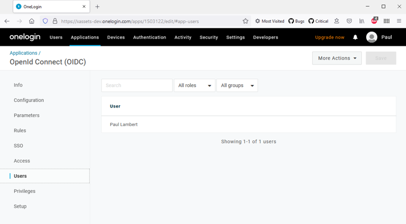
Task: Select the Setup sidebar tab
Action: [x=20, y=206]
